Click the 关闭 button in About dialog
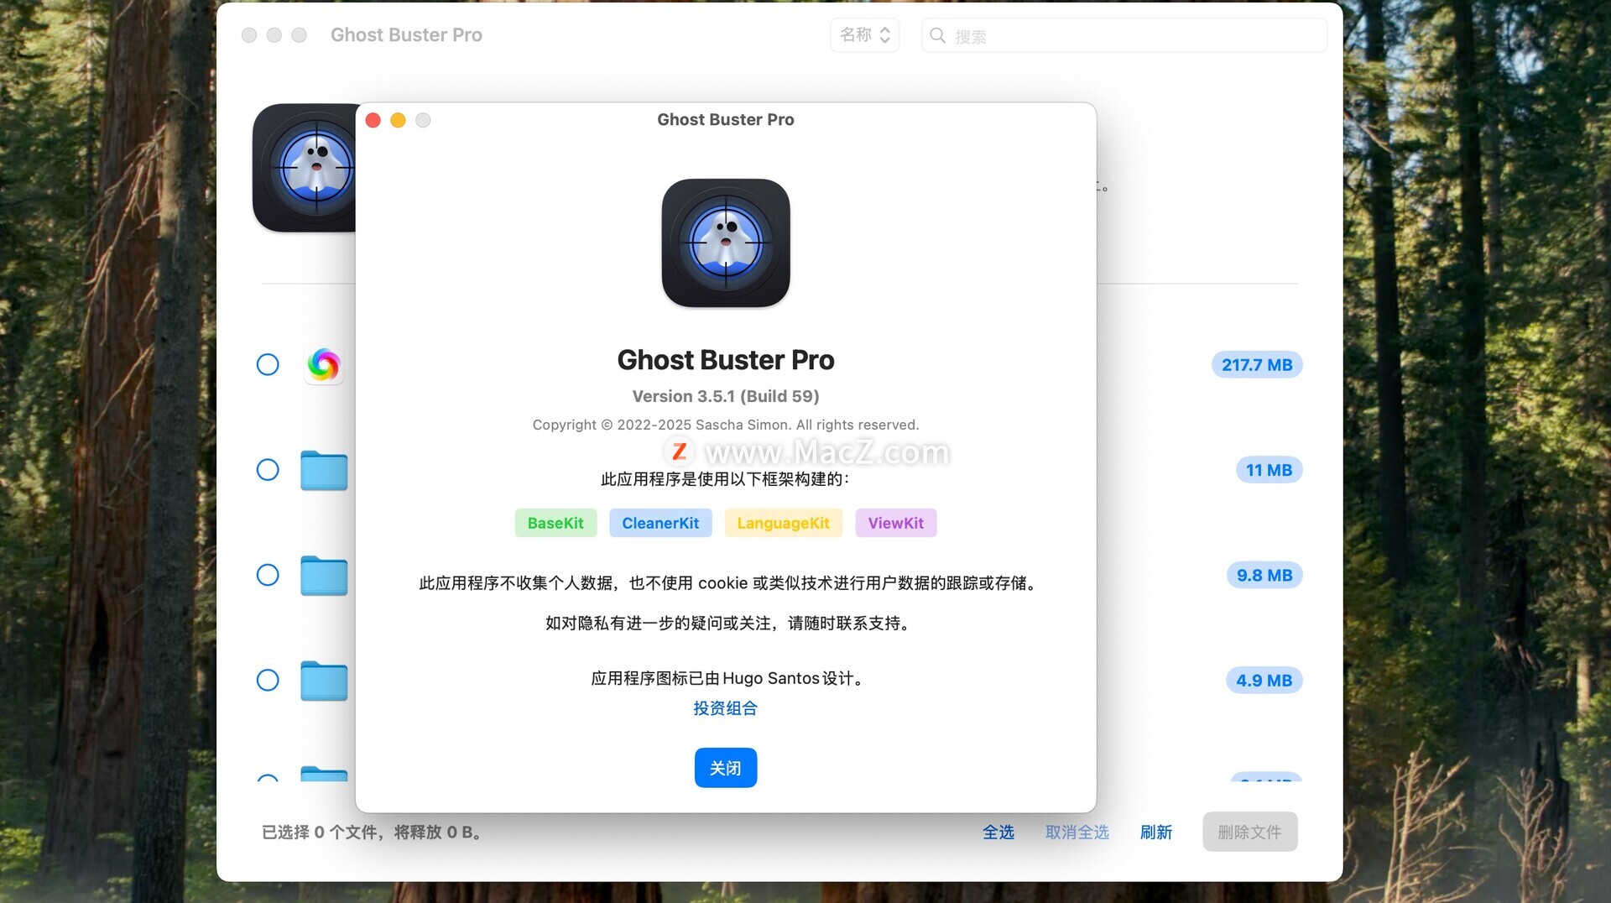1611x903 pixels. tap(726, 768)
